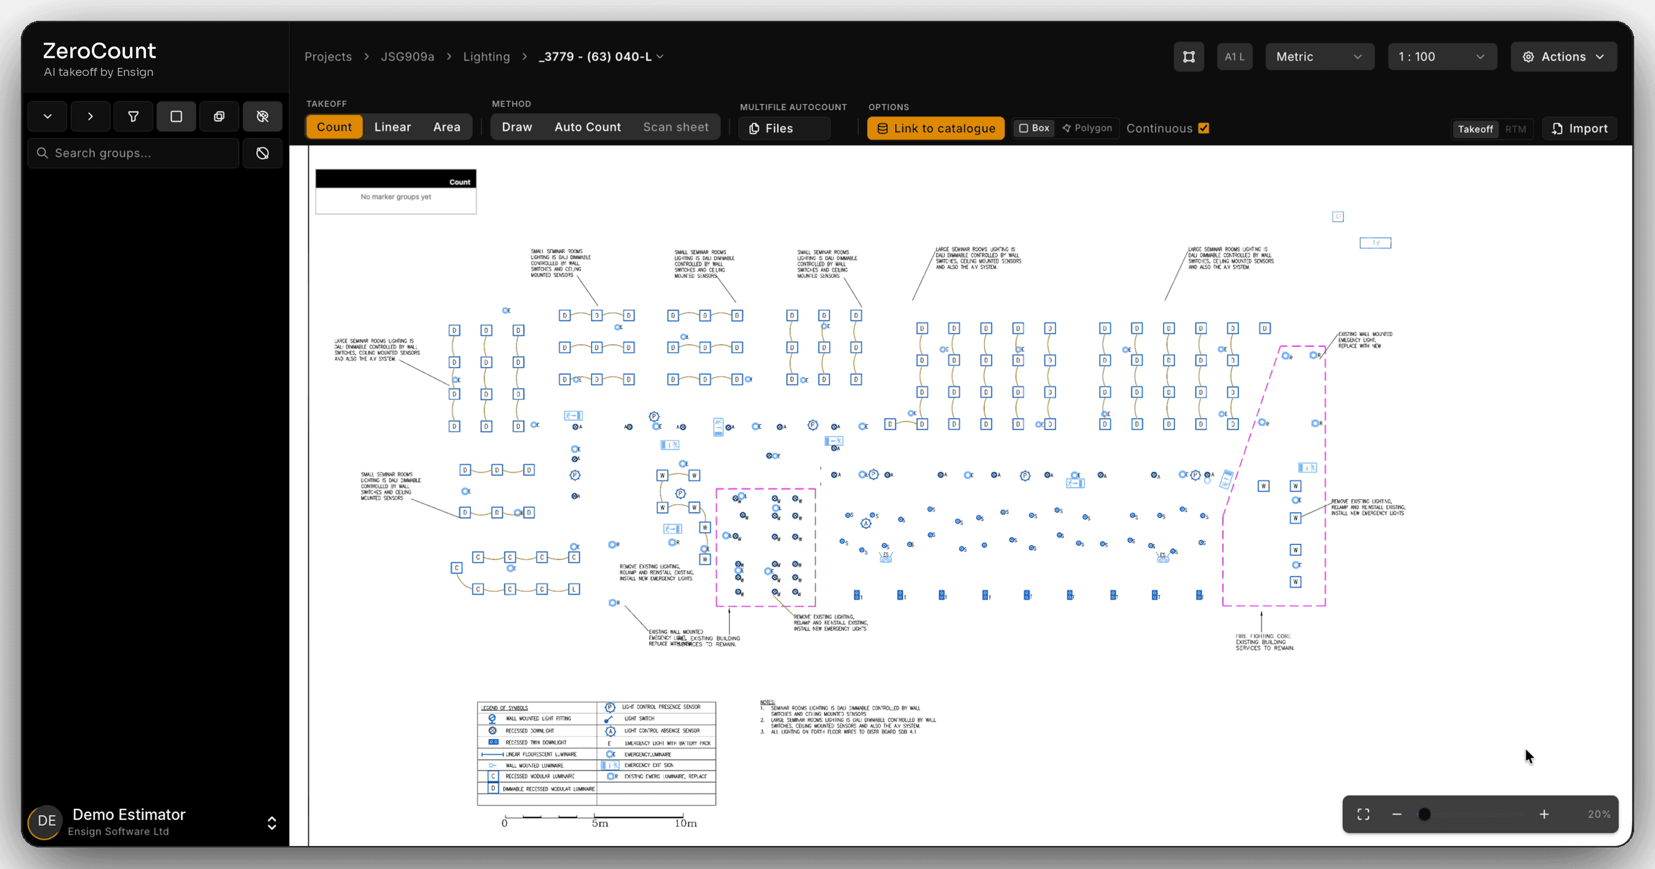
Task: Choose the Scan sheet method
Action: pos(676,127)
